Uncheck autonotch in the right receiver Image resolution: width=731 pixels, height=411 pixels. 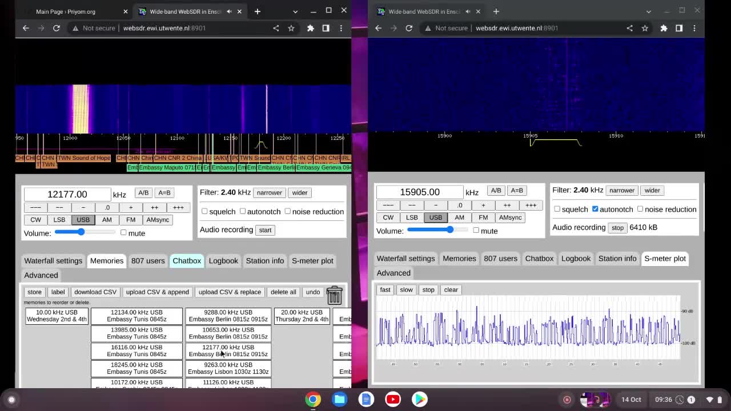coord(595,209)
